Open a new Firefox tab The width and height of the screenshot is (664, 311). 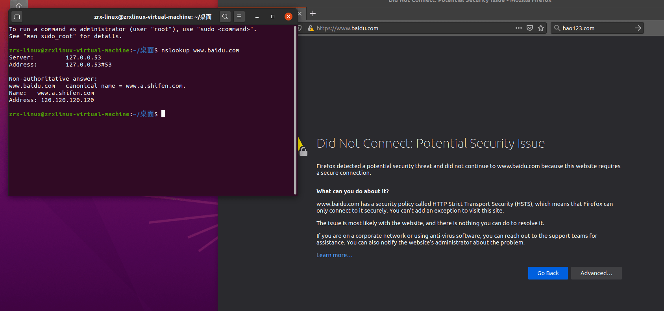pos(313,13)
